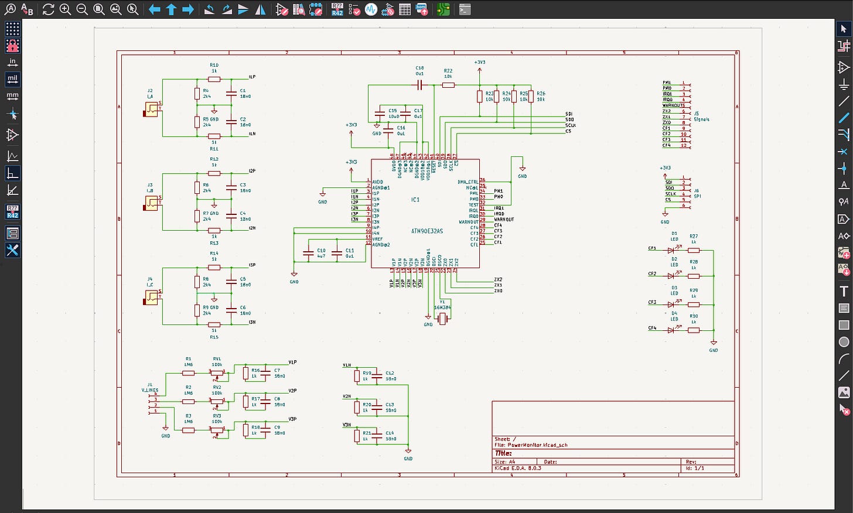
Task: Pick the add power symbol tool
Action: (x=844, y=84)
